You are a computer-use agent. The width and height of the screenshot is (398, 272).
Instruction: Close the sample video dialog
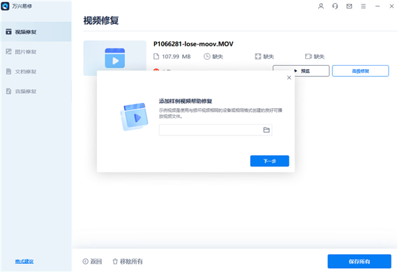pos(289,78)
